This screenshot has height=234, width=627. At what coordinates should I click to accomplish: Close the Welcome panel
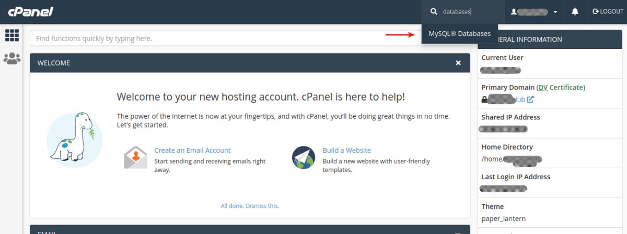click(x=458, y=63)
